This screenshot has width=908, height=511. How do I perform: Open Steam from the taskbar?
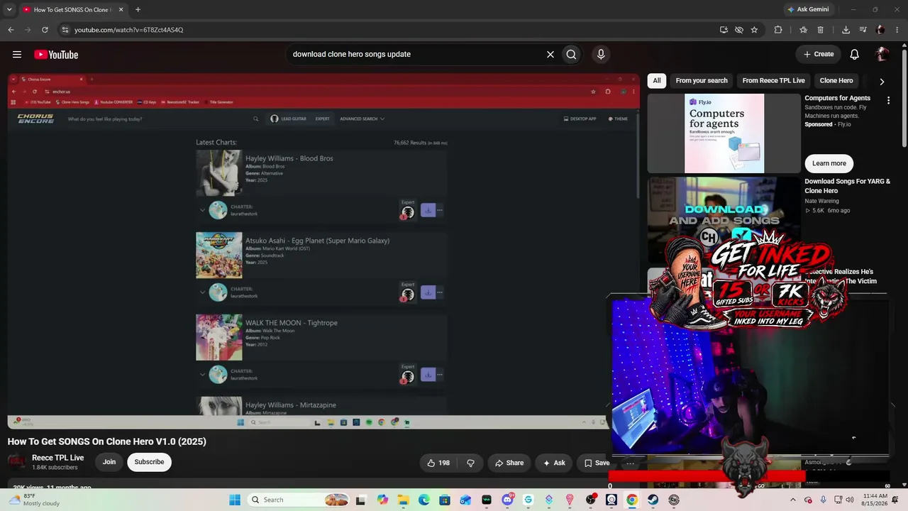pos(653,500)
